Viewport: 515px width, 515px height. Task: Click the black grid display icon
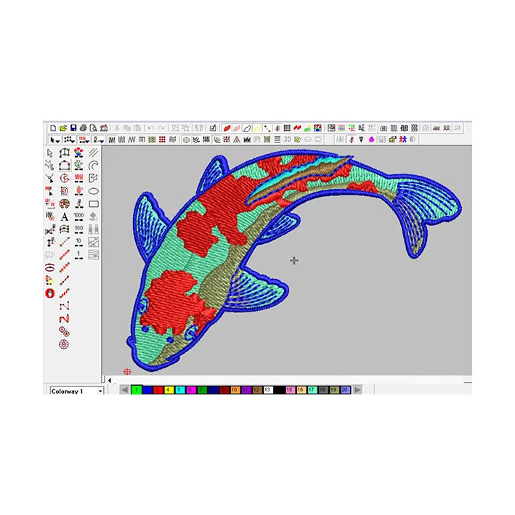[287, 128]
